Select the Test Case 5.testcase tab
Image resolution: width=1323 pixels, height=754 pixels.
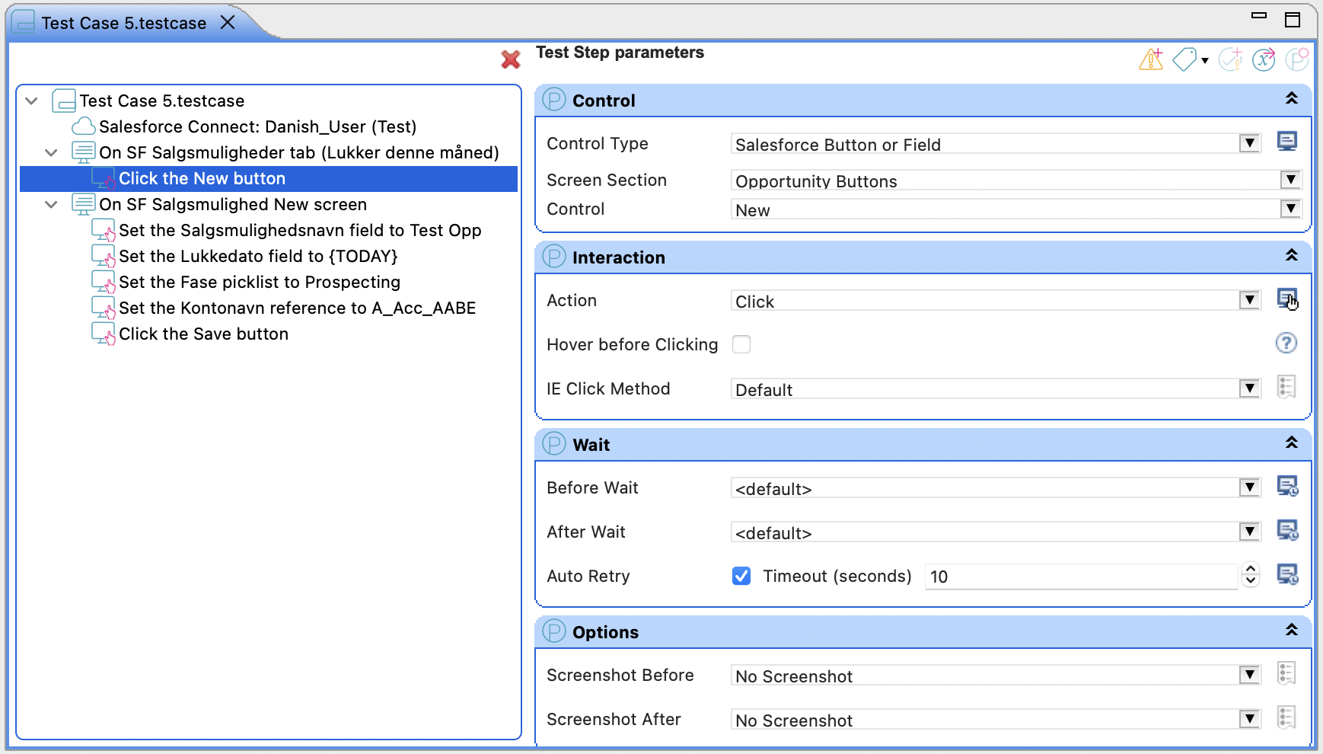122,23
